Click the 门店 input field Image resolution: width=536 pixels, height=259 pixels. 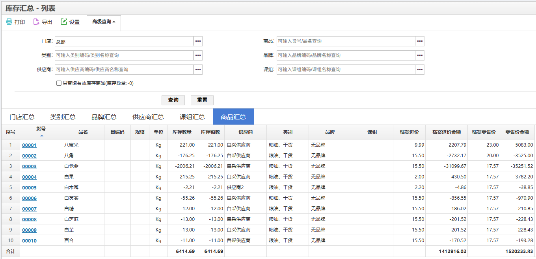tap(124, 41)
